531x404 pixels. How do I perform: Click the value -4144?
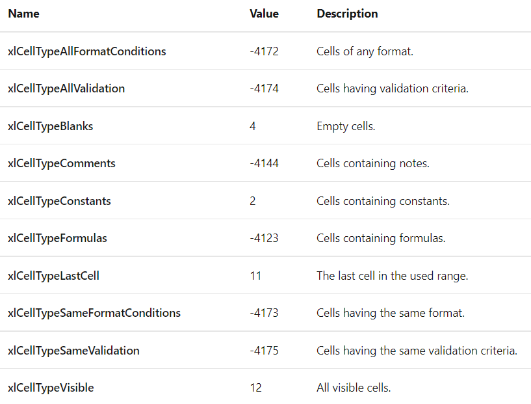(x=264, y=163)
